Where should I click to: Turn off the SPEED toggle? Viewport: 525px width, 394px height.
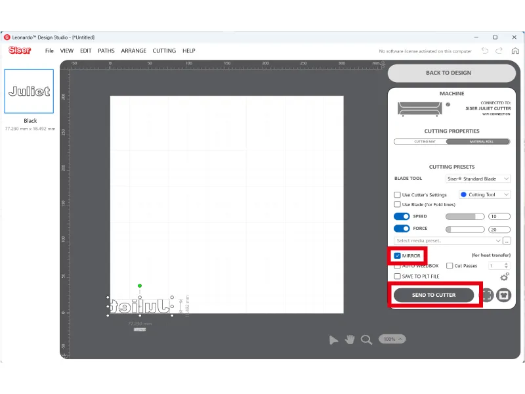tap(402, 216)
